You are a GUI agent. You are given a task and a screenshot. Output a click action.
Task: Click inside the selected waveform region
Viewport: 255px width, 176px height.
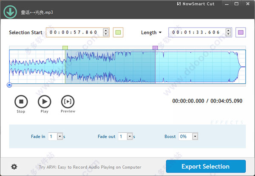[x=110, y=66]
